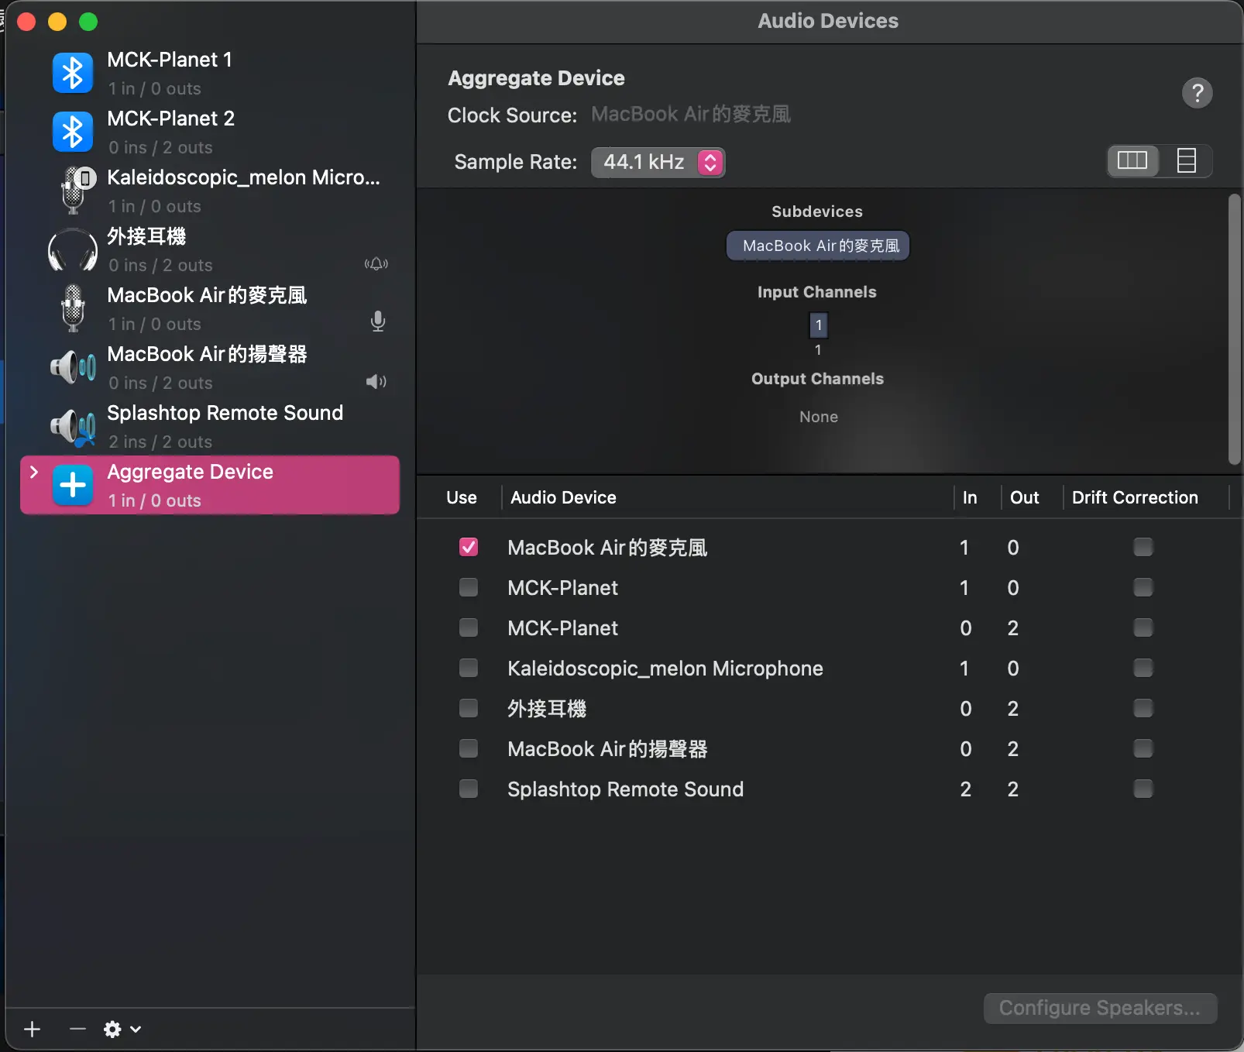Select the 外接耳機 headphones icon
Screen dimensions: 1244x1052
click(x=73, y=249)
